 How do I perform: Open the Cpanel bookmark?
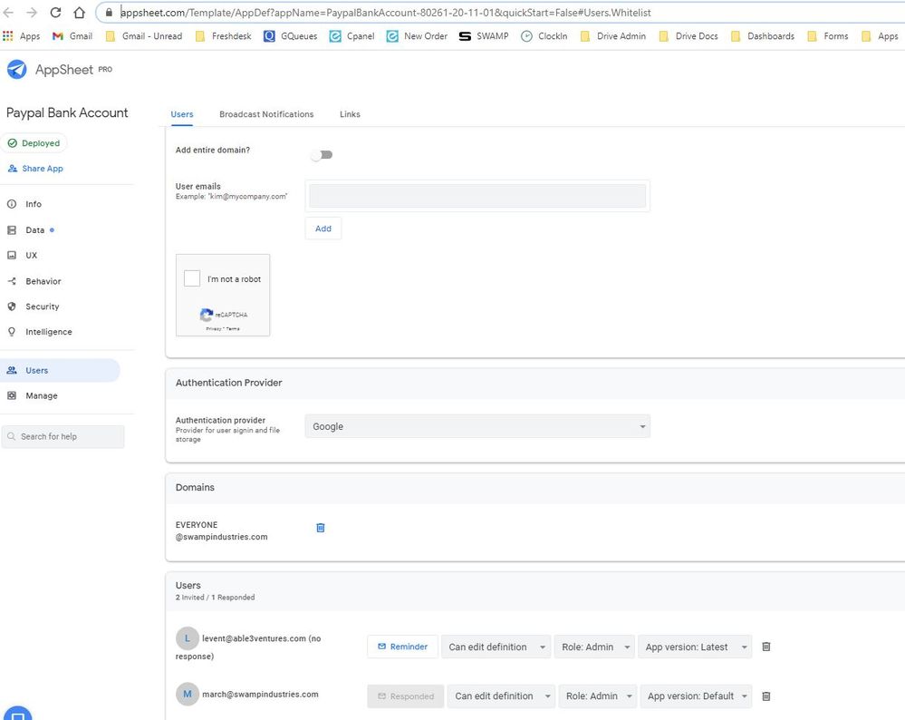[352, 36]
